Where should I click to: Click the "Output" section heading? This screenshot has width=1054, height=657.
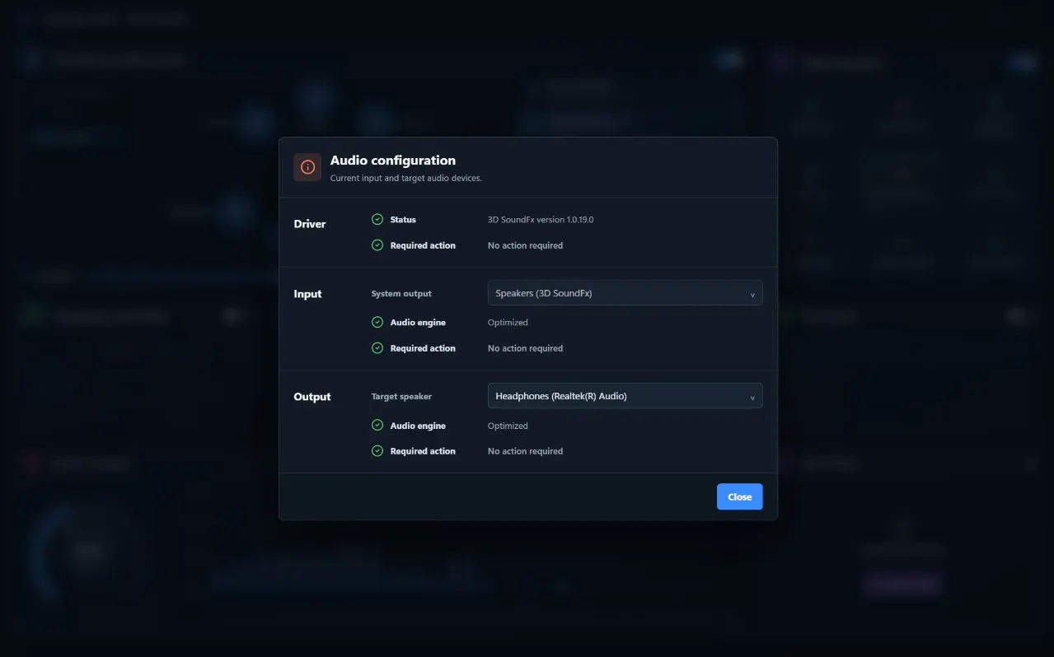(312, 397)
